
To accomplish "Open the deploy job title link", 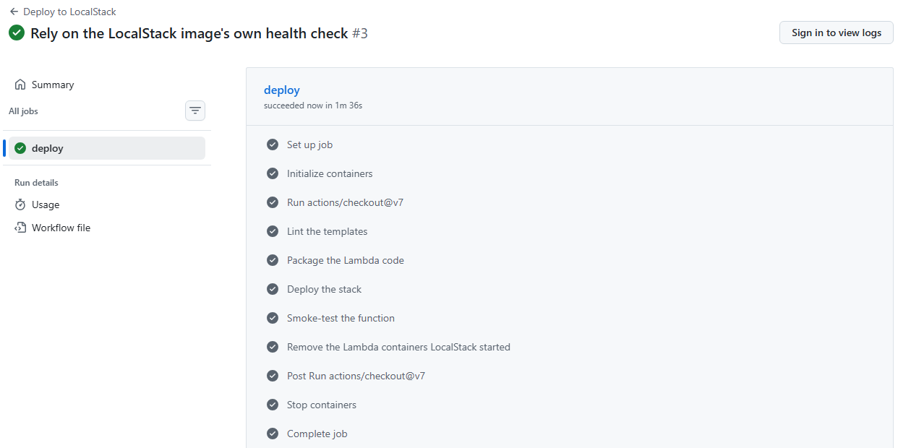I will [x=282, y=90].
